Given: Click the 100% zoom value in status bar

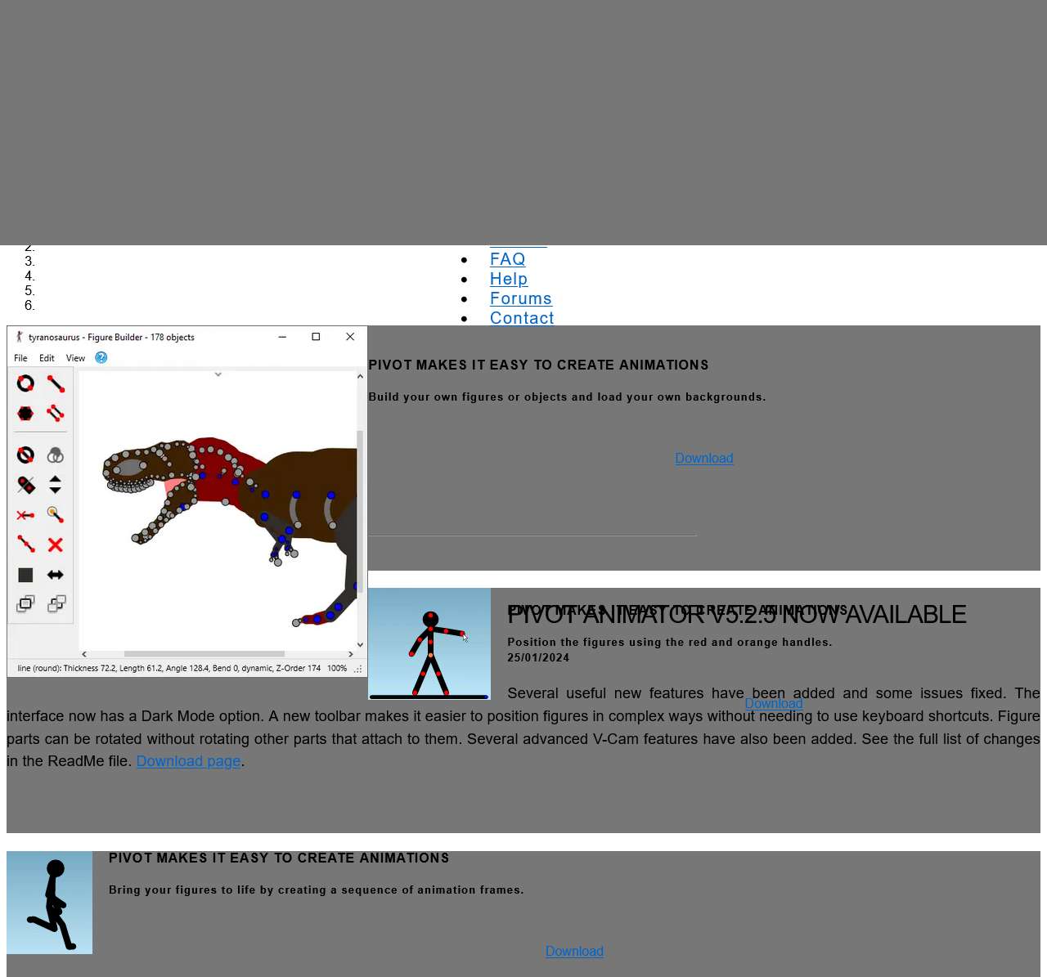Looking at the screenshot, I should (337, 668).
